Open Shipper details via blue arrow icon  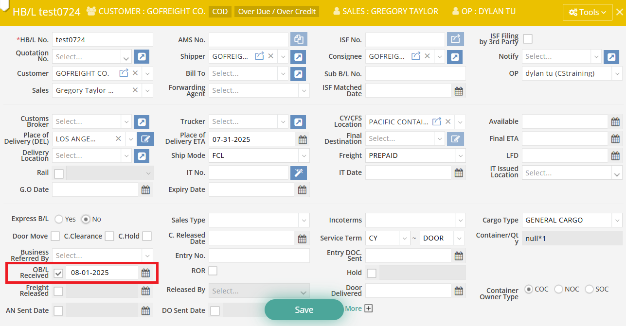[298, 57]
